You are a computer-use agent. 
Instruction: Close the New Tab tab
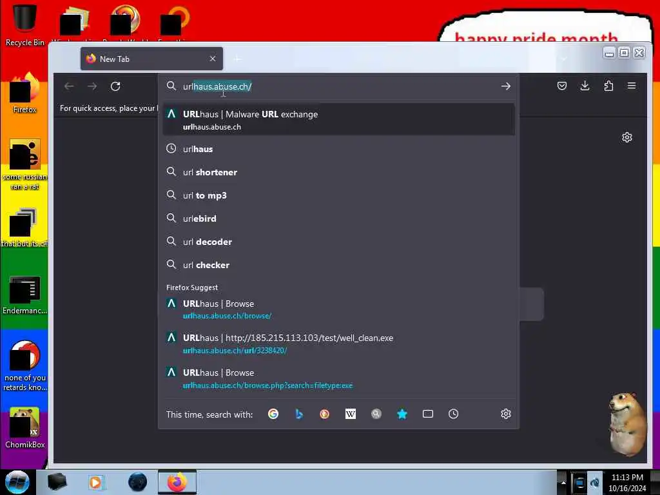point(213,59)
